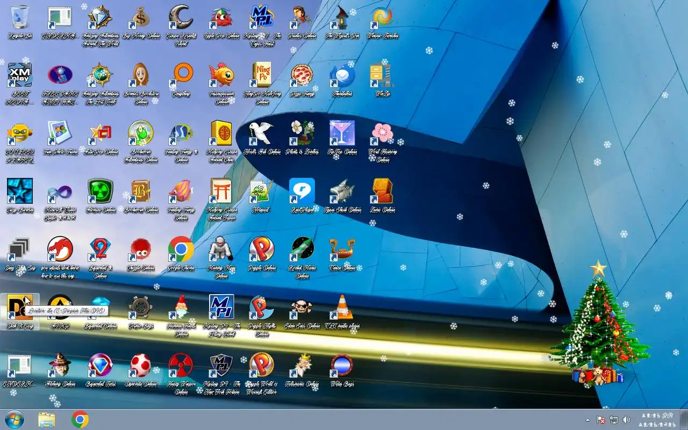Open Escape Rosecliff Island moon icon
The width and height of the screenshot is (688, 430).
click(181, 18)
